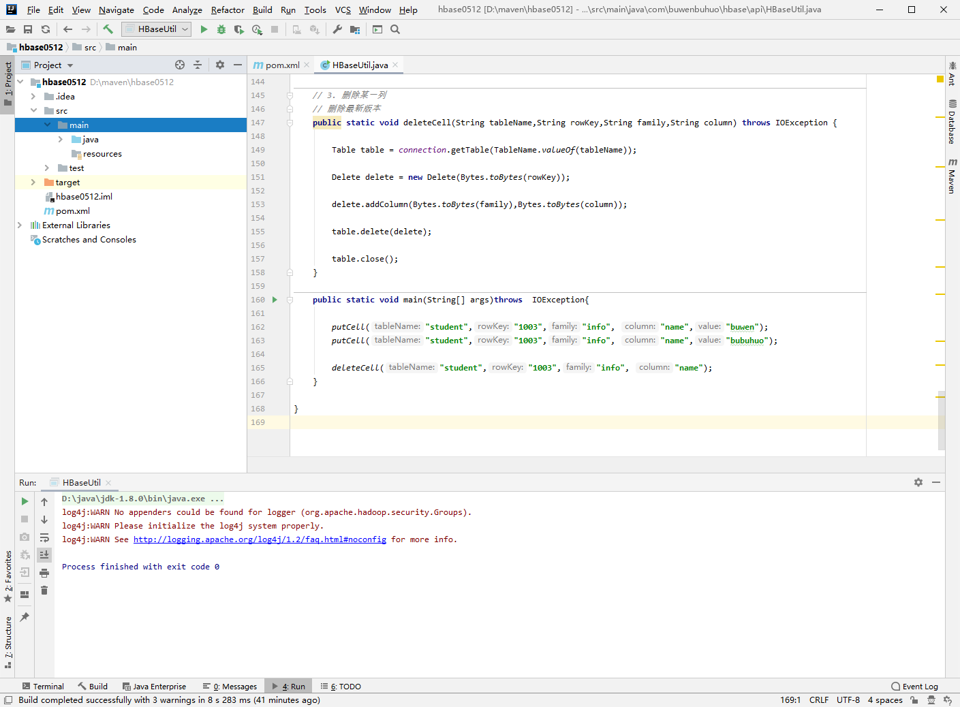Clear all Run console output with trash icon
Screen dimensions: 960x707
click(x=44, y=591)
